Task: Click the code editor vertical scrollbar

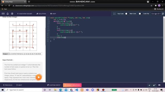Action: tap(164, 49)
